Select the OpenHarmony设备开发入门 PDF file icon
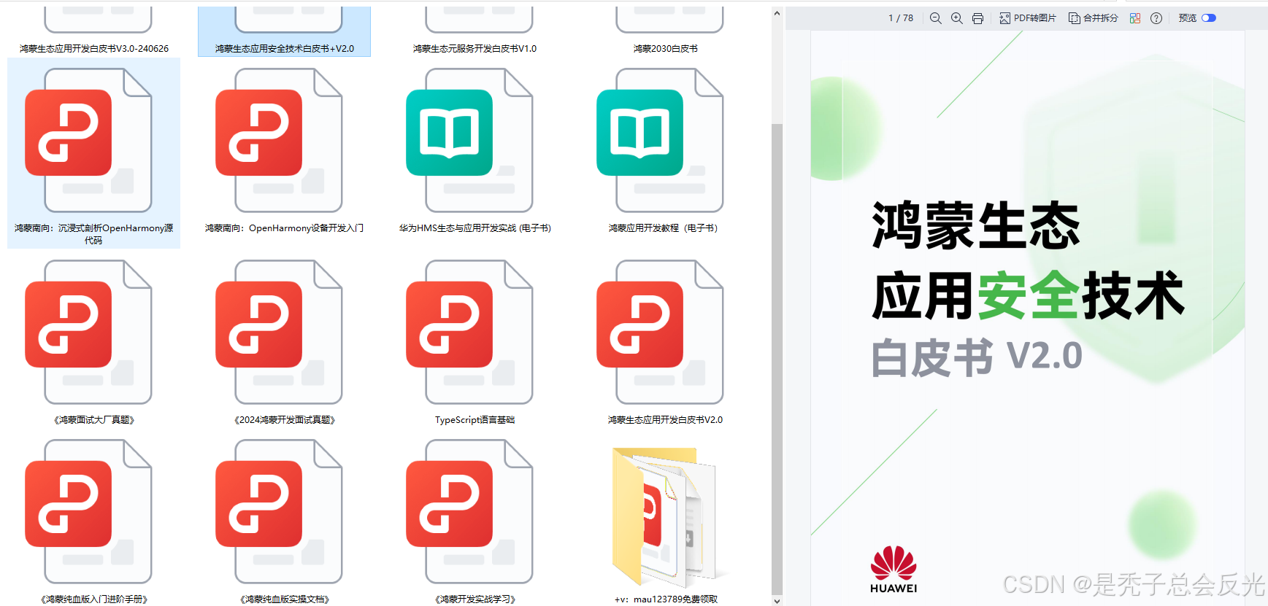 click(x=279, y=140)
